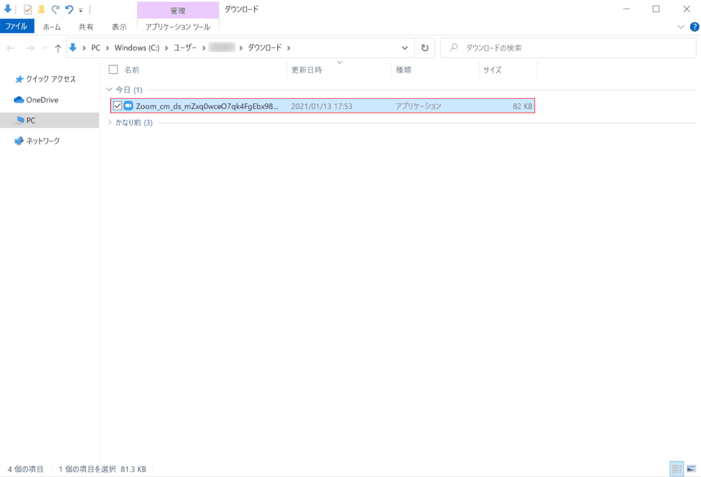
Task: Click the 82 KB size cell
Action: [x=522, y=106]
